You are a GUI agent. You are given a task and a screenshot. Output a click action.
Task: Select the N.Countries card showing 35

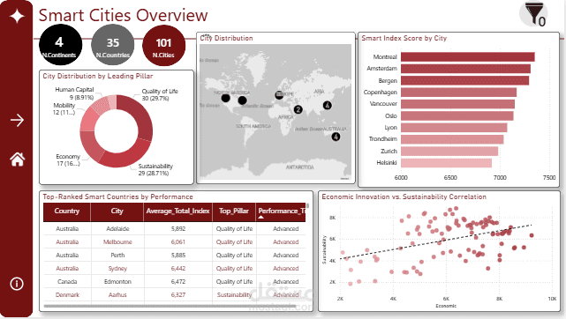pos(113,45)
